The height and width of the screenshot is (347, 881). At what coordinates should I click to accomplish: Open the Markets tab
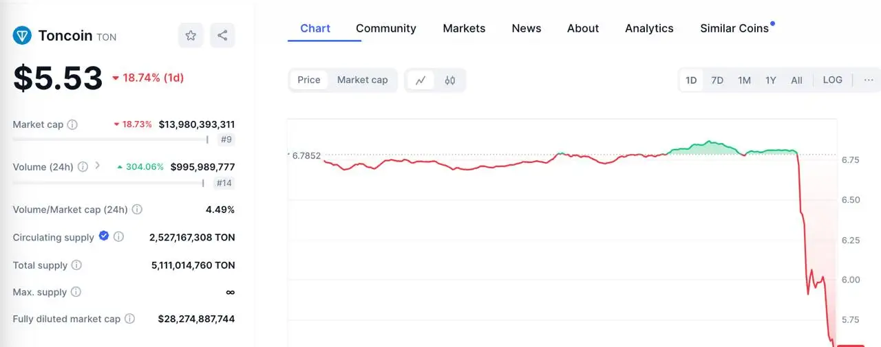click(x=464, y=28)
